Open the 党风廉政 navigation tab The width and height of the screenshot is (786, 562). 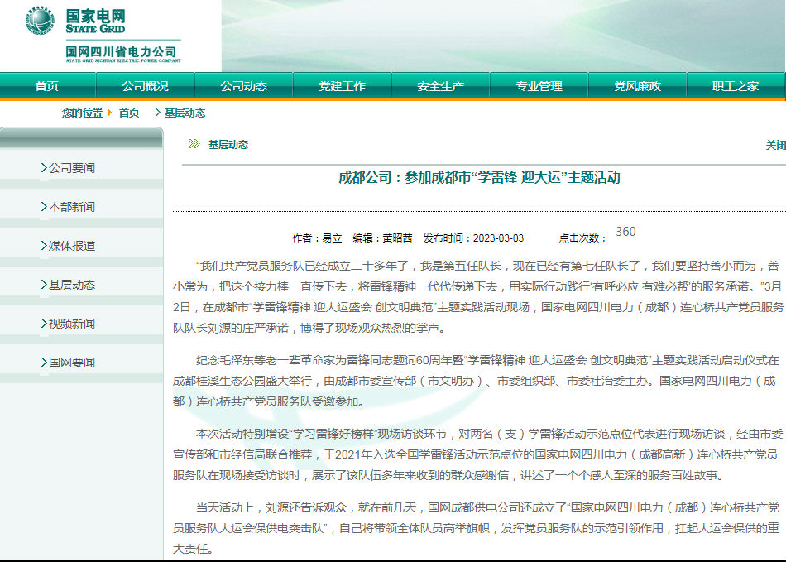click(638, 86)
